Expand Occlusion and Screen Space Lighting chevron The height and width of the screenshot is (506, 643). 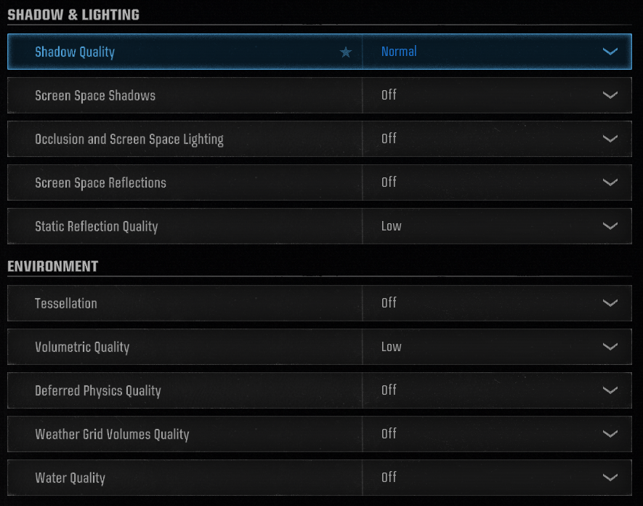tap(610, 139)
